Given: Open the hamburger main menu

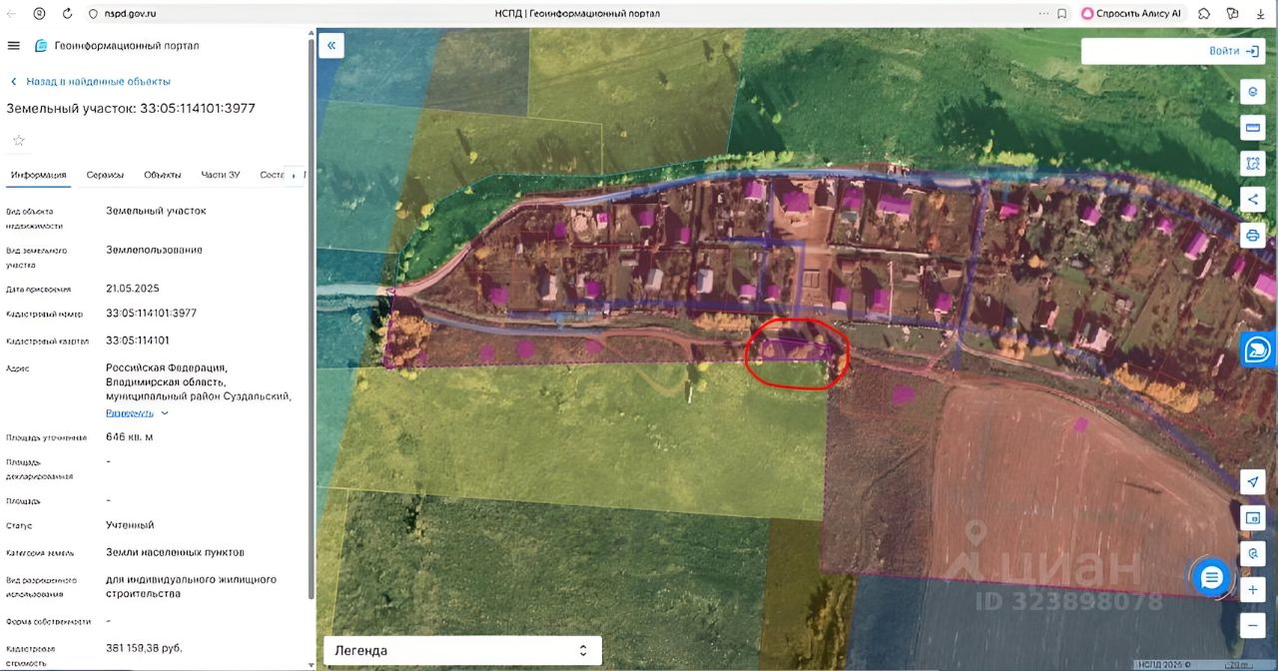Looking at the screenshot, I should [x=13, y=46].
